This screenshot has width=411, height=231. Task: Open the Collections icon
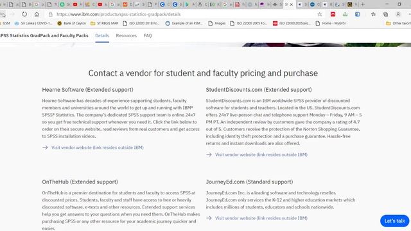click(385, 14)
